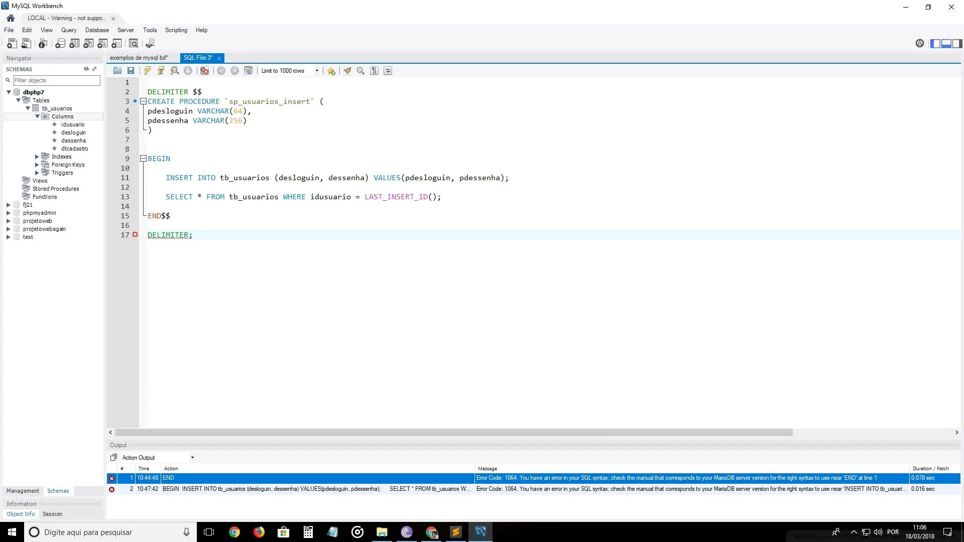Expand the Indexes node

tap(37, 157)
